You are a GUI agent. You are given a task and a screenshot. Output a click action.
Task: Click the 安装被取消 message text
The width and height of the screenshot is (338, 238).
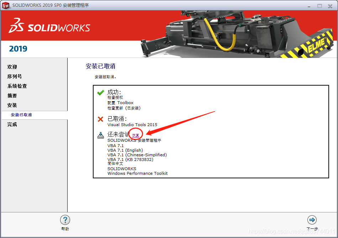(x=105, y=77)
